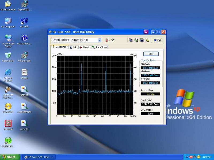Click the HD Tune taskbar button

pyautogui.click(x=39, y=157)
